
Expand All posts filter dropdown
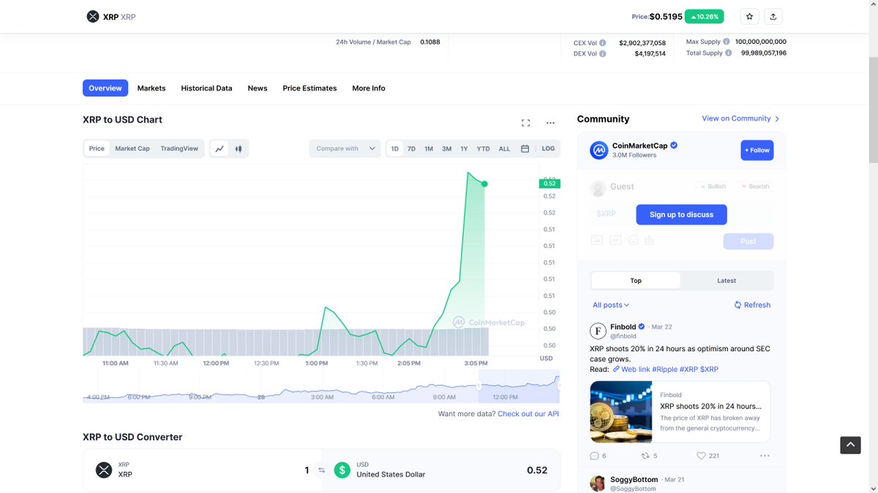coord(611,305)
